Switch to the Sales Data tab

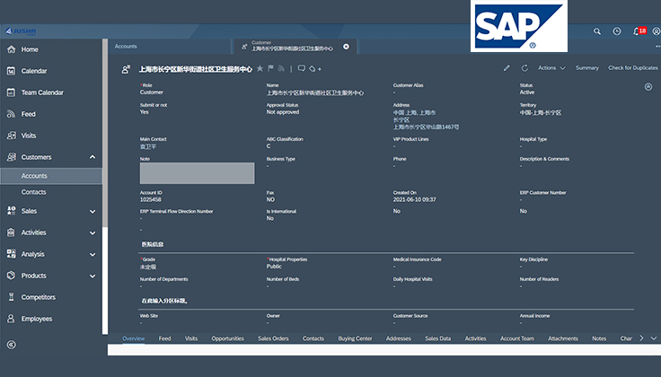(x=437, y=338)
